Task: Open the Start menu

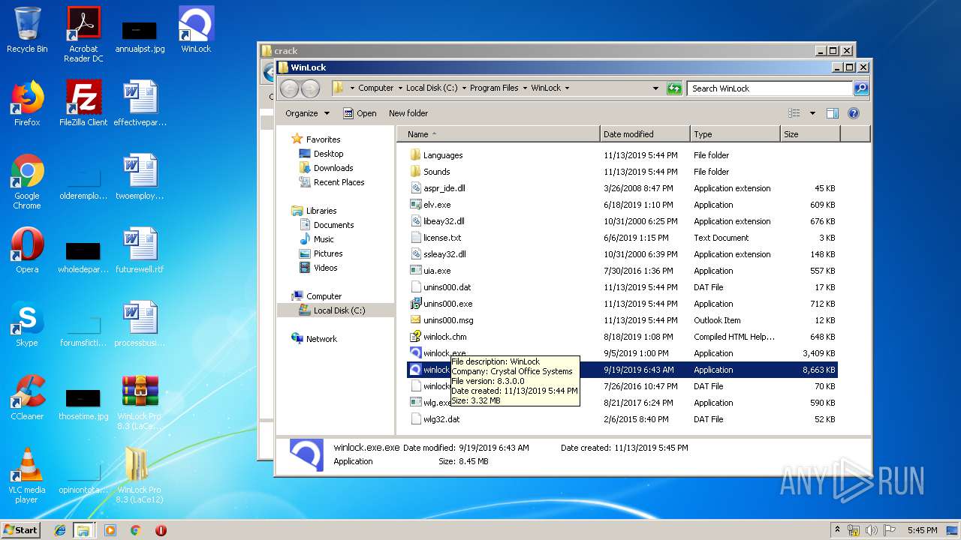Action: (21, 530)
